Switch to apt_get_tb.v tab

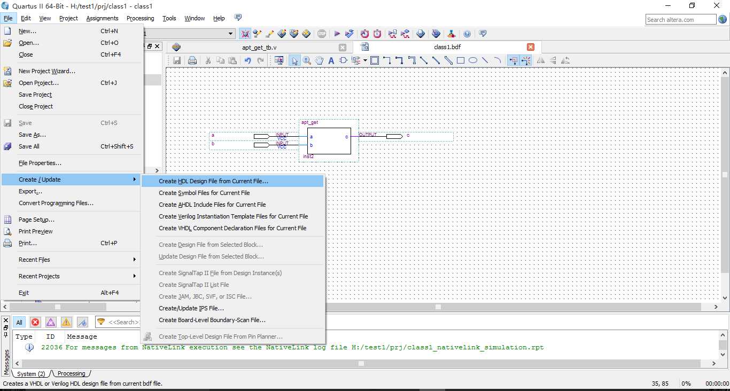pos(259,47)
